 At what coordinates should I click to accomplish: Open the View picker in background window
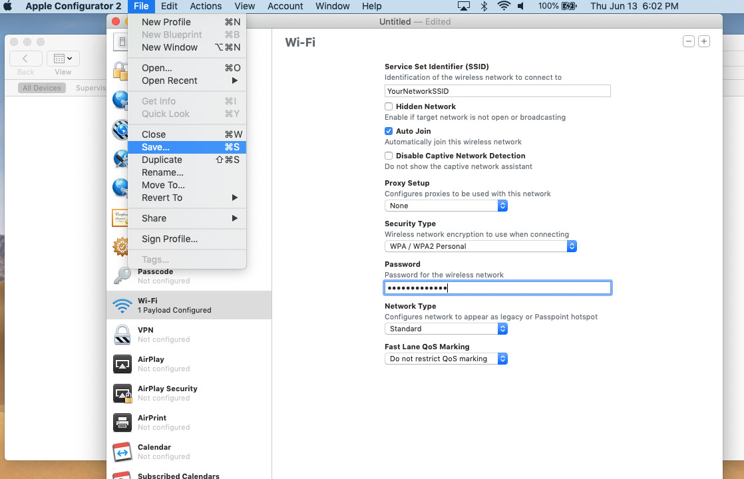tap(63, 59)
